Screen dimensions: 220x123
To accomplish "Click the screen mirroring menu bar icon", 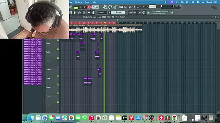I will coord(172,2).
